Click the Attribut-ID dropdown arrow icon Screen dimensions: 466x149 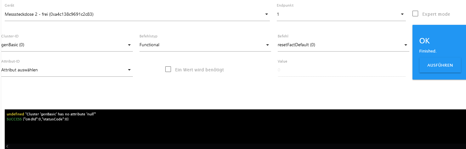click(x=129, y=70)
